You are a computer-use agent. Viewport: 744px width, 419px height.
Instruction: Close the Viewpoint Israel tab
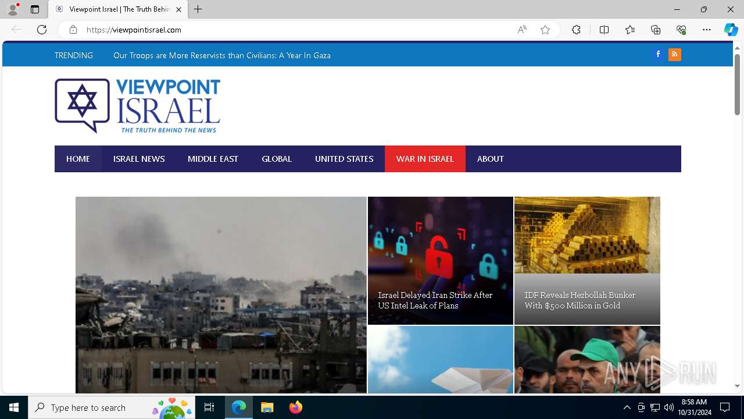[178, 9]
